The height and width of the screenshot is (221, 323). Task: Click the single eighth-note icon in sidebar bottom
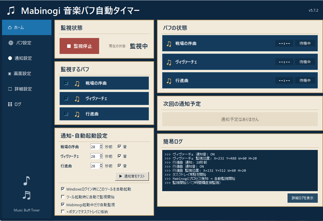[x=26, y=181]
